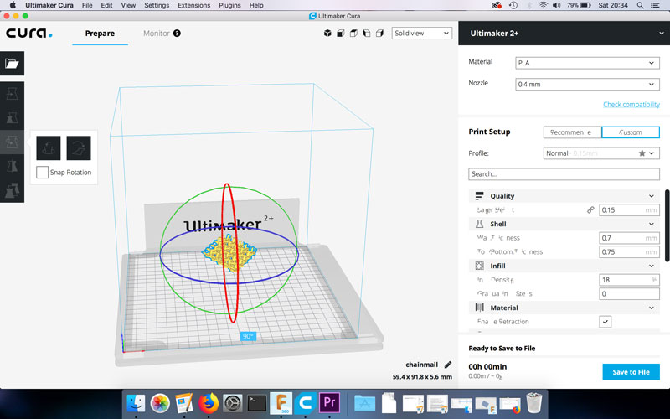Click the Infill Density 18 value field
670x419 pixels.
pyautogui.click(x=629, y=280)
